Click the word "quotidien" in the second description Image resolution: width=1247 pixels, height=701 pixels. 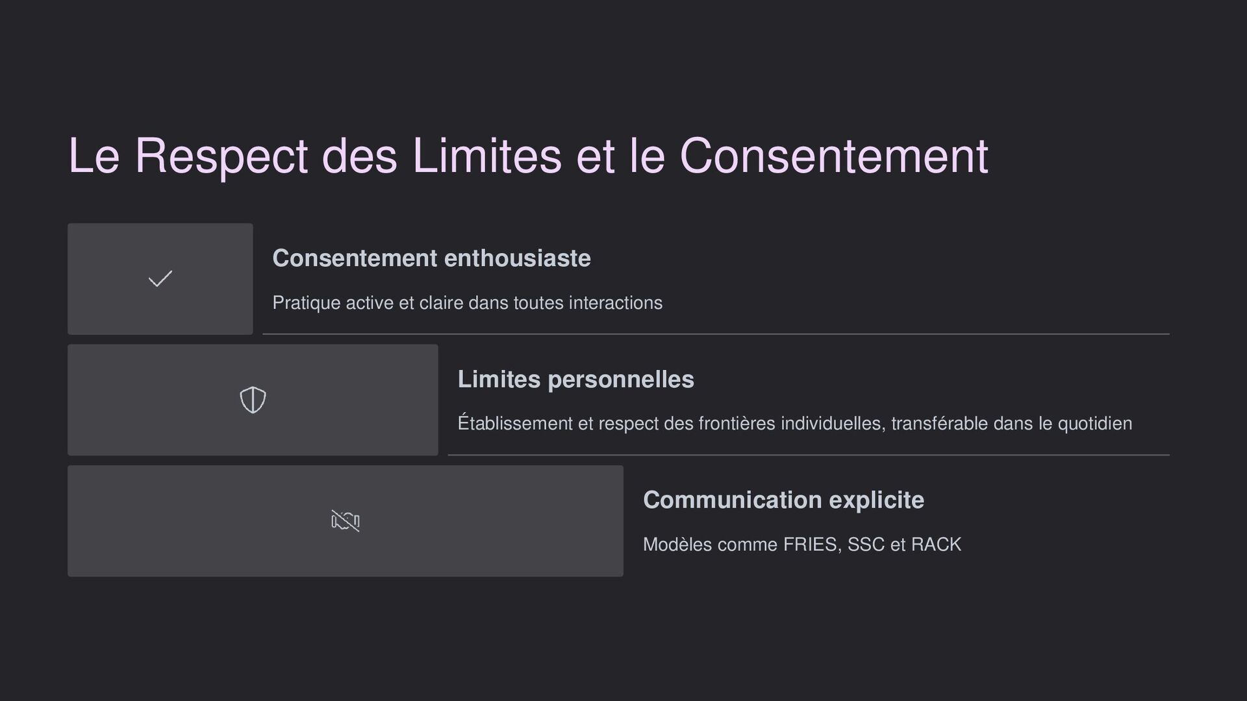tap(1095, 424)
